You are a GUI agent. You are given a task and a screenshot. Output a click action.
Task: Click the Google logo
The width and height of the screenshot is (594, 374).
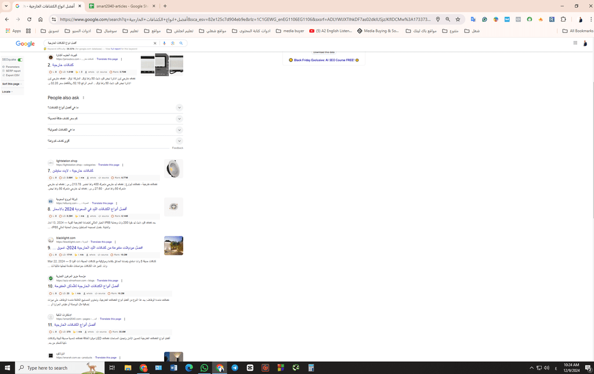coord(25,44)
